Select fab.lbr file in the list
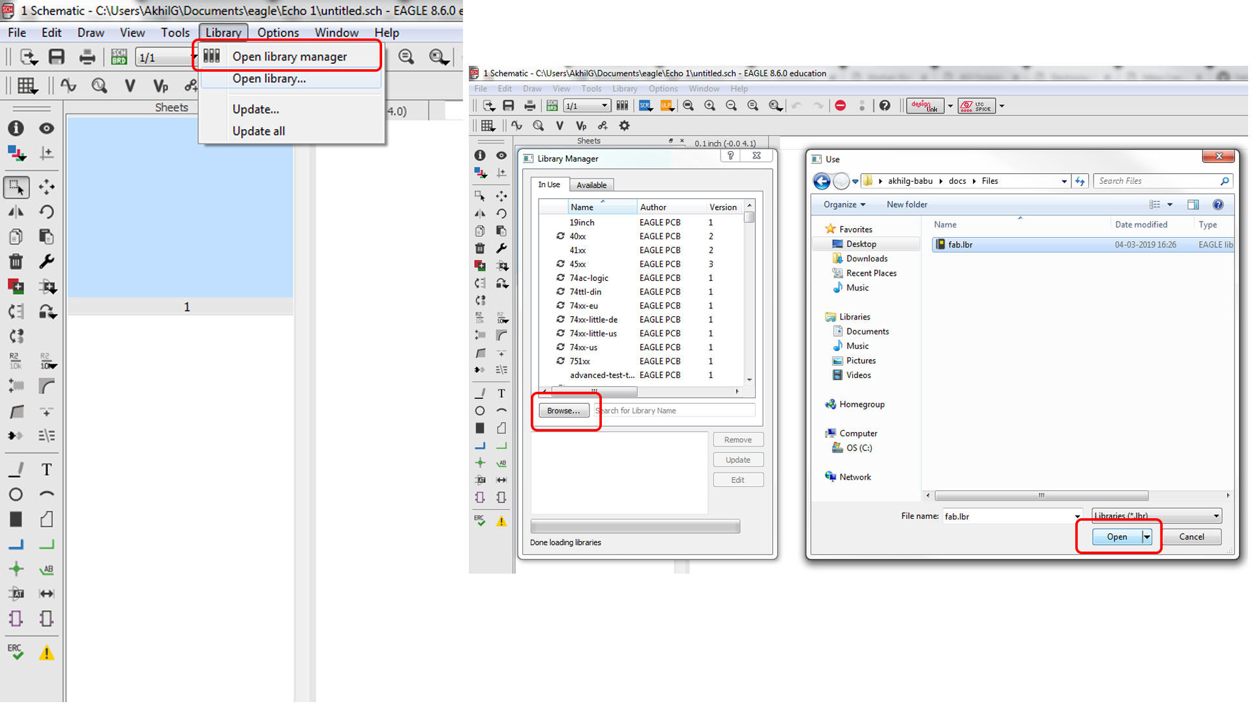The width and height of the screenshot is (1252, 704). tap(960, 244)
